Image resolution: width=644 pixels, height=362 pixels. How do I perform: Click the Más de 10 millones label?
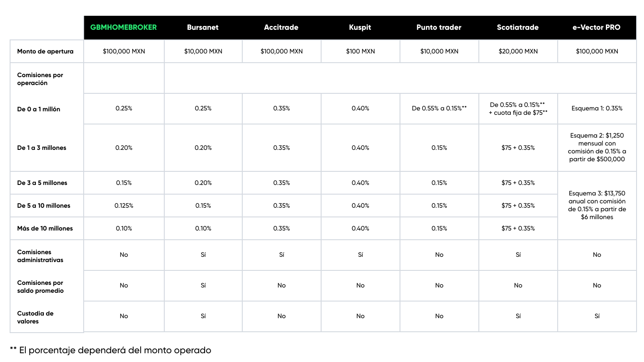[45, 228]
